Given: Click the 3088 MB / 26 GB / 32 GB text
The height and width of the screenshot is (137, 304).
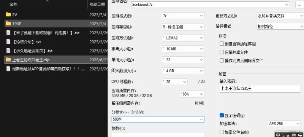Looking at the screenshot, I should (x=131, y=96).
